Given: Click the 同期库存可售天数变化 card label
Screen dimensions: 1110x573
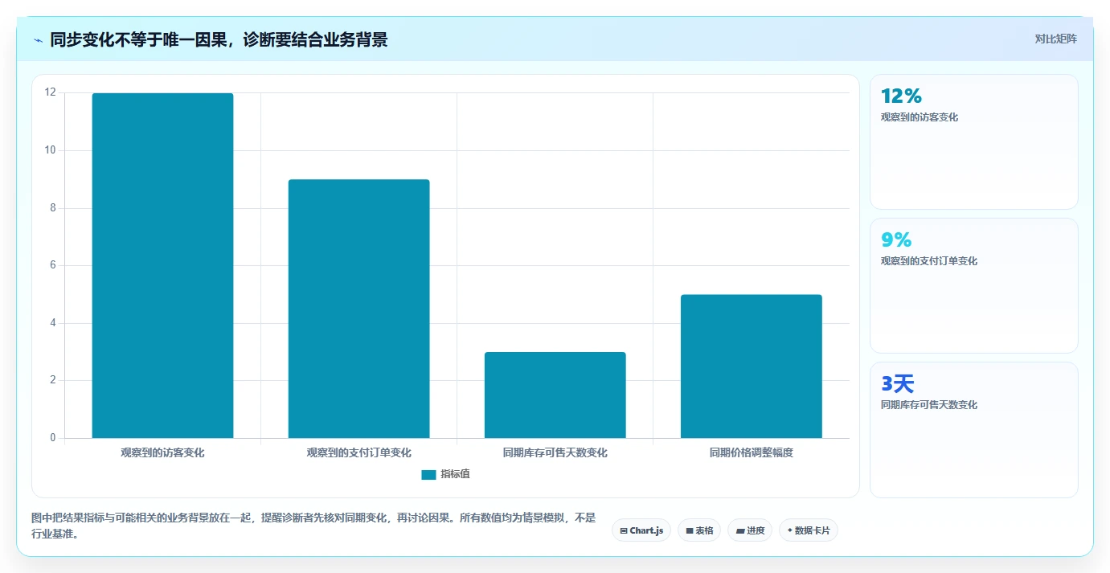Looking at the screenshot, I should click(929, 405).
